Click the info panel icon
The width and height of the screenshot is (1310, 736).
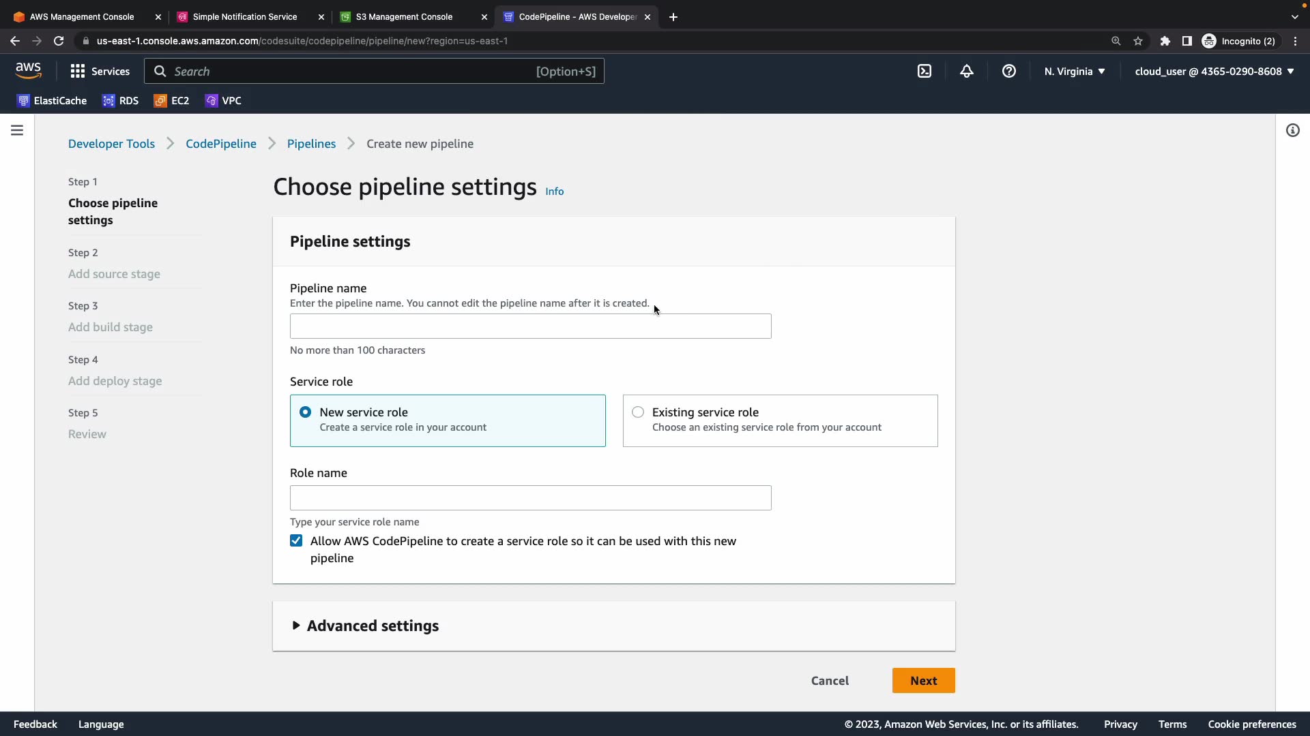[x=1292, y=130]
